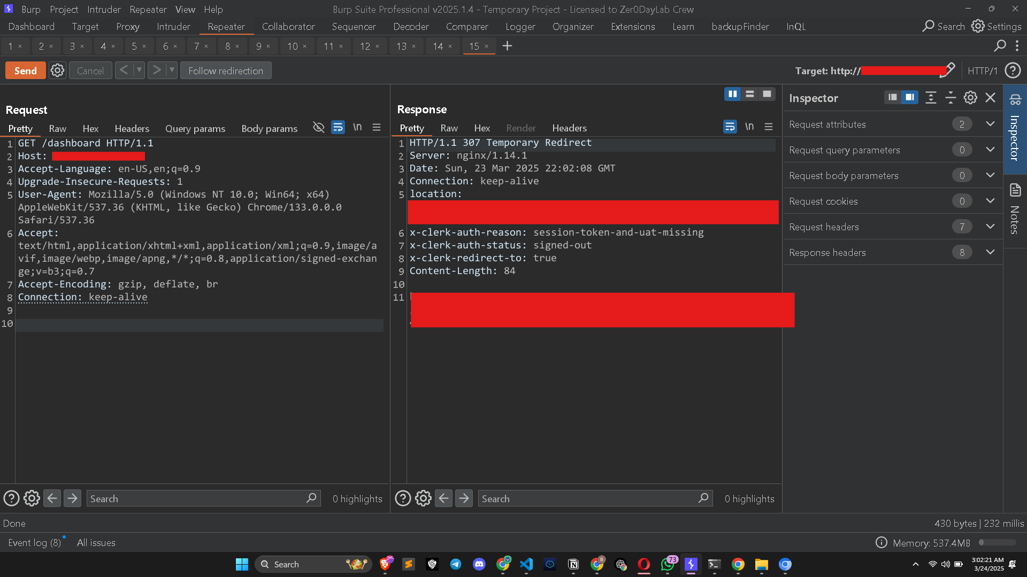
Task: Click memory usage bar
Action: 998,542
